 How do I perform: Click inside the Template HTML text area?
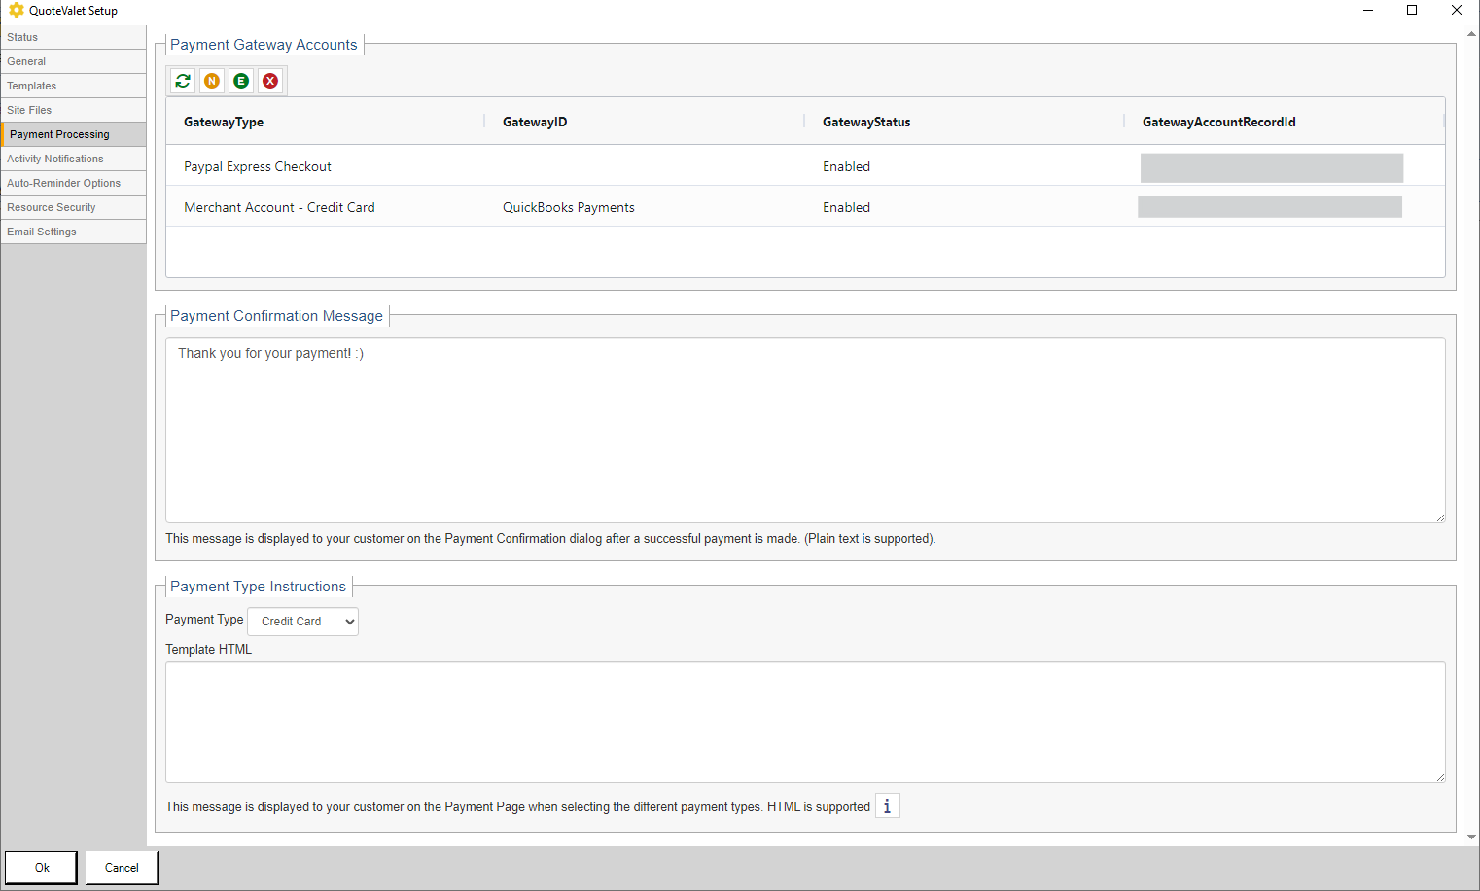pyautogui.click(x=804, y=722)
